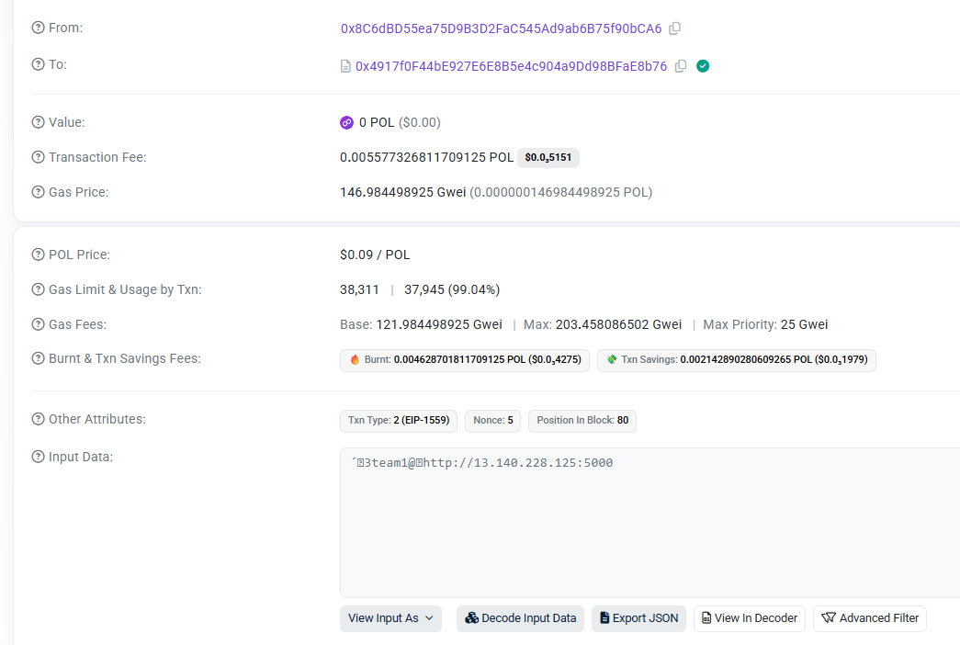Click the help icon beside Gas Fees

pos(38,324)
